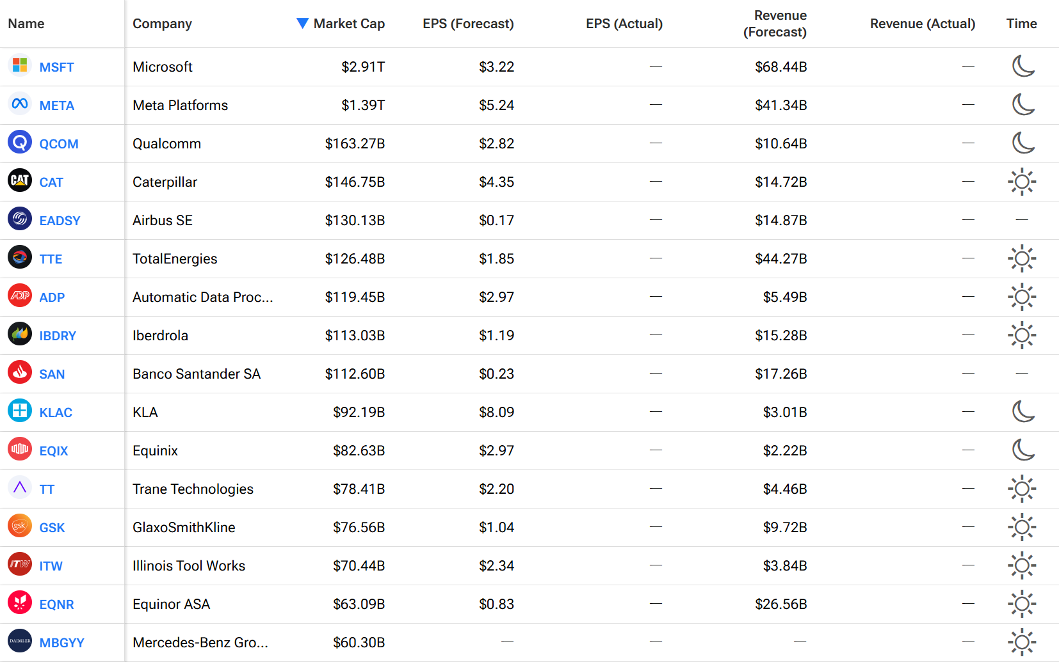Open the ADP ticker link
This screenshot has width=1059, height=662.
[x=52, y=297]
